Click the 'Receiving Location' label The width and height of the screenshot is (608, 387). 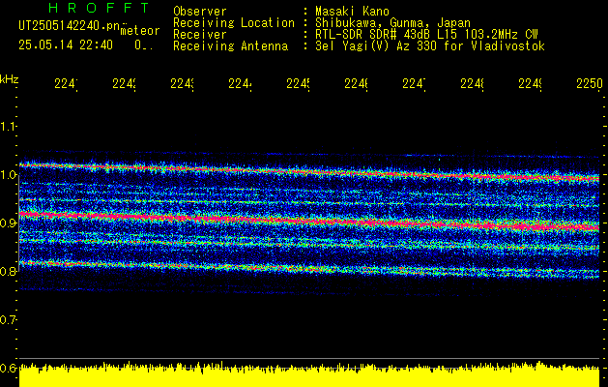234,23
